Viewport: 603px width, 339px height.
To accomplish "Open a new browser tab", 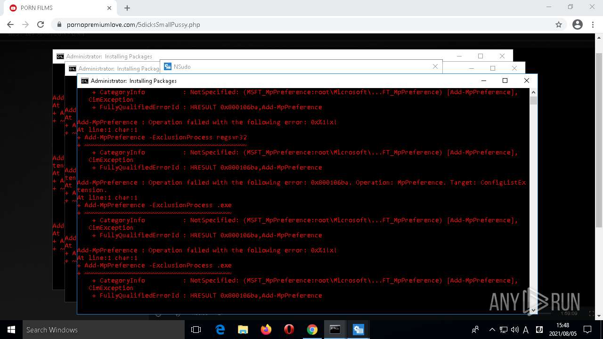I will tap(127, 8).
